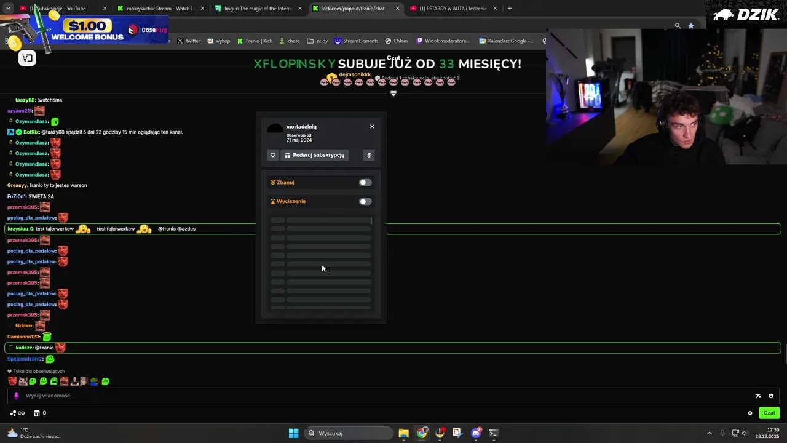Open the twitter bookmark
Image resolution: width=787 pixels, height=443 pixels.
[189, 41]
